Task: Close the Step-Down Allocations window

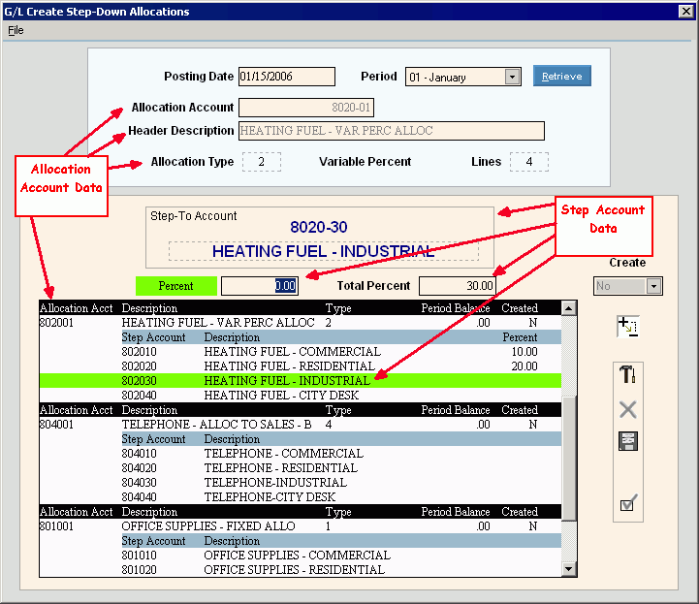Action: click(x=685, y=12)
